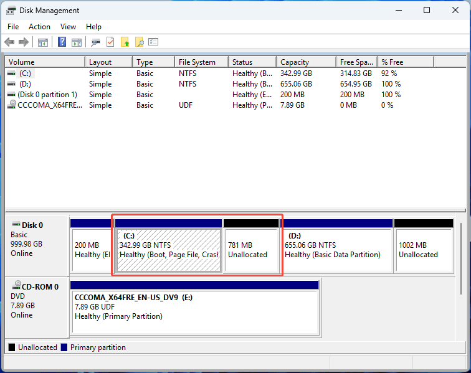This screenshot has width=471, height=373.
Task: Sort by the Status column header
Action: pyautogui.click(x=252, y=62)
